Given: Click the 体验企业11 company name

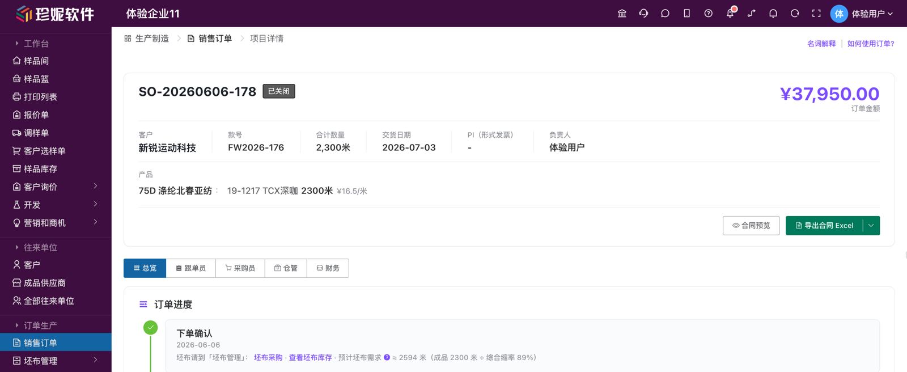Looking at the screenshot, I should point(153,14).
